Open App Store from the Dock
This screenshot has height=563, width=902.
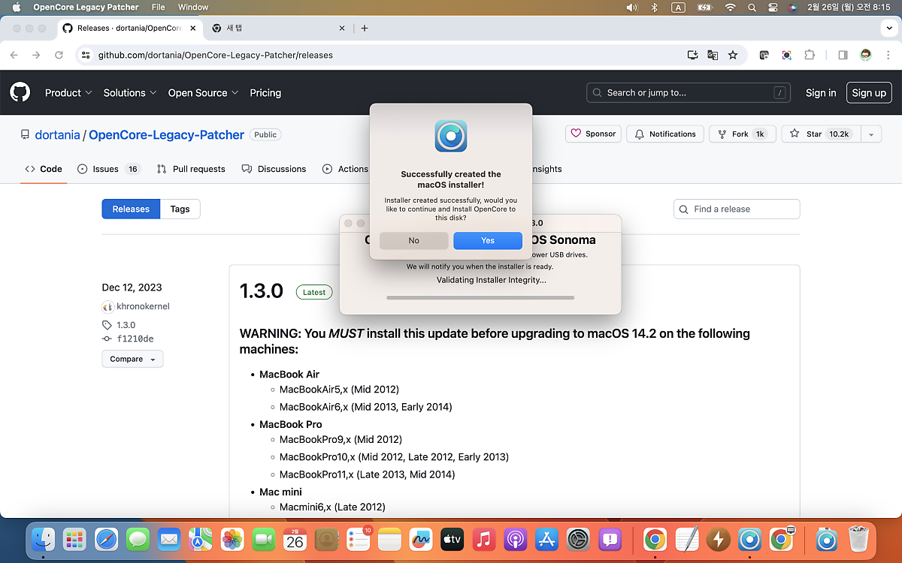pos(546,539)
